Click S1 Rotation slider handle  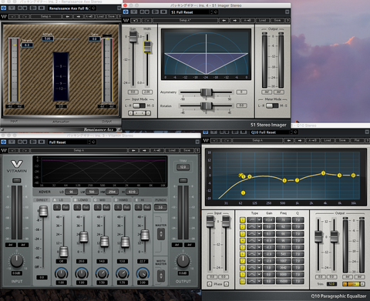click(206, 105)
